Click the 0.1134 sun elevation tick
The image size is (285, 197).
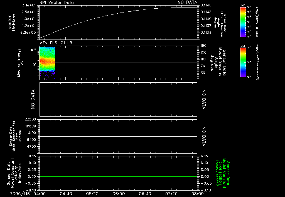(x=206, y=33)
